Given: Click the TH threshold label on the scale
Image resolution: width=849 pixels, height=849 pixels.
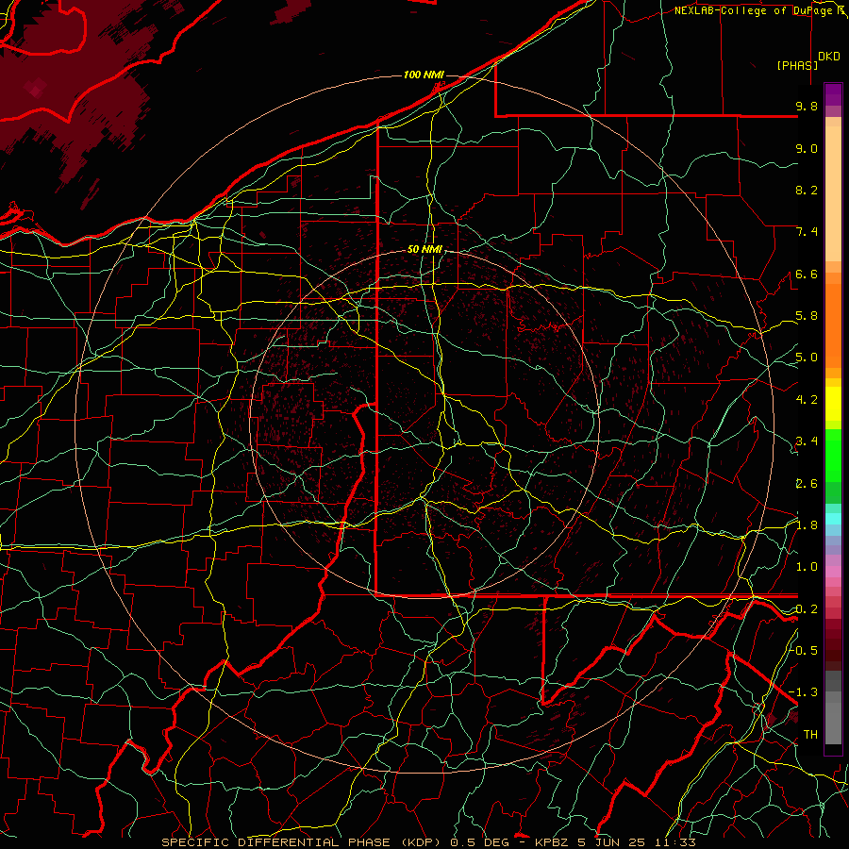Looking at the screenshot, I should pos(810,734).
